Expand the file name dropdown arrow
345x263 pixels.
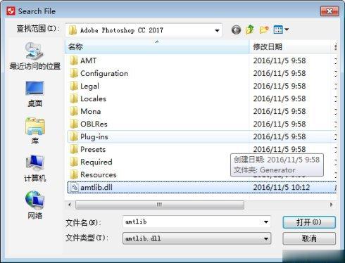point(266,222)
